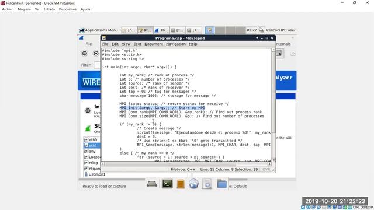Click the Wireshark Filter input field
The width and height of the screenshot is (374, 210).
click(97, 65)
